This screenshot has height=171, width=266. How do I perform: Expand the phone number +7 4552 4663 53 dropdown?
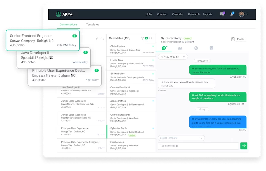pos(172,57)
